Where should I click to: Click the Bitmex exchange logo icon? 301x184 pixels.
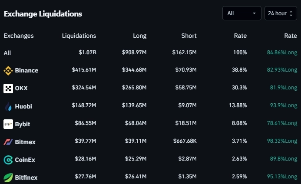[x=8, y=142]
